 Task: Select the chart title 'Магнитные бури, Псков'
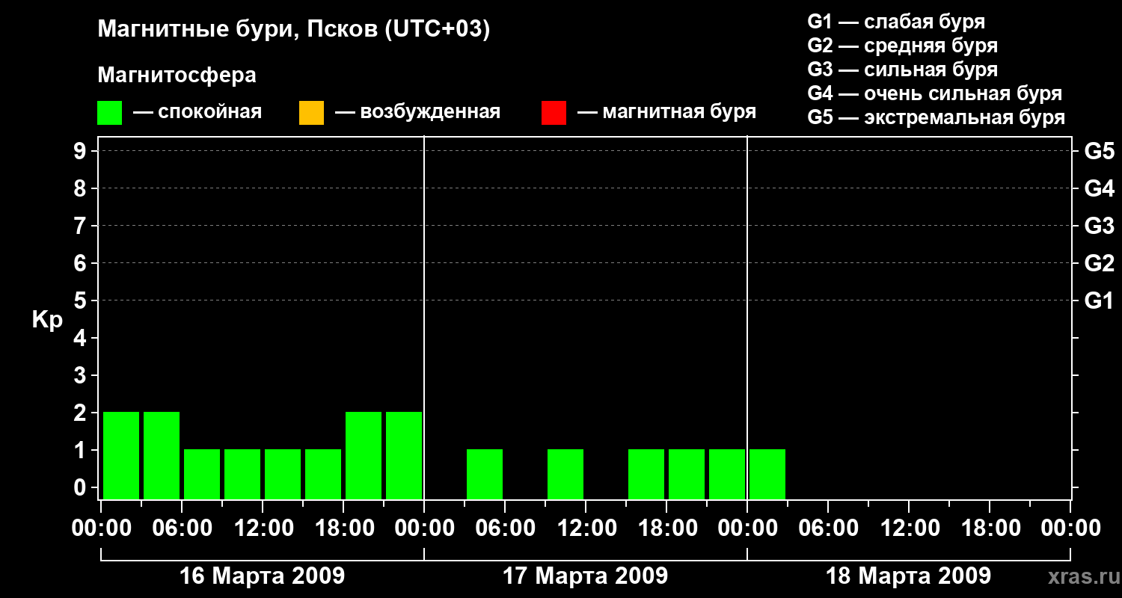293,30
